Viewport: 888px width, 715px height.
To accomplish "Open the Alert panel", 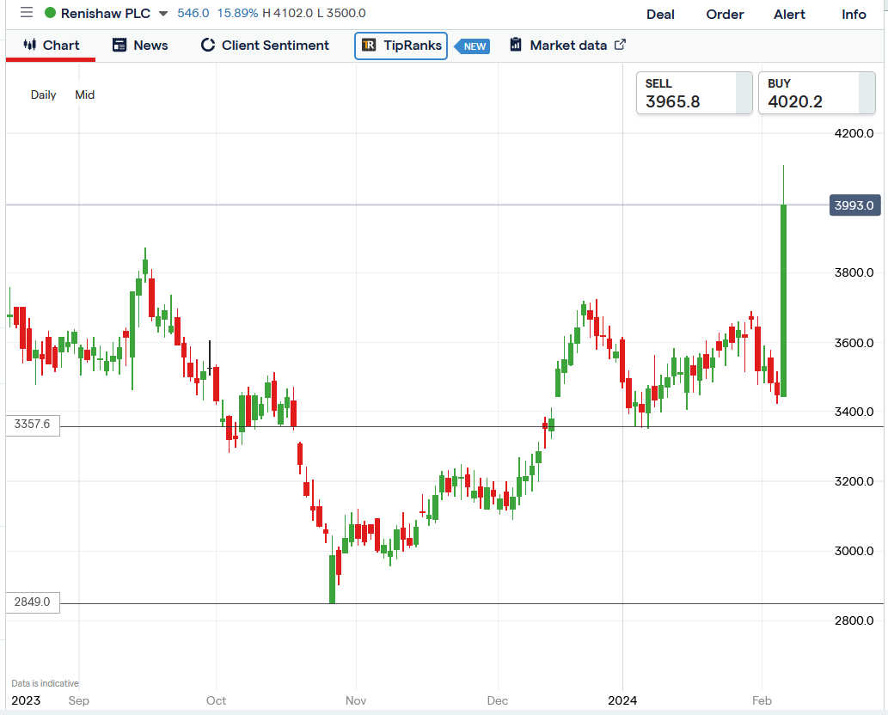I will point(789,14).
